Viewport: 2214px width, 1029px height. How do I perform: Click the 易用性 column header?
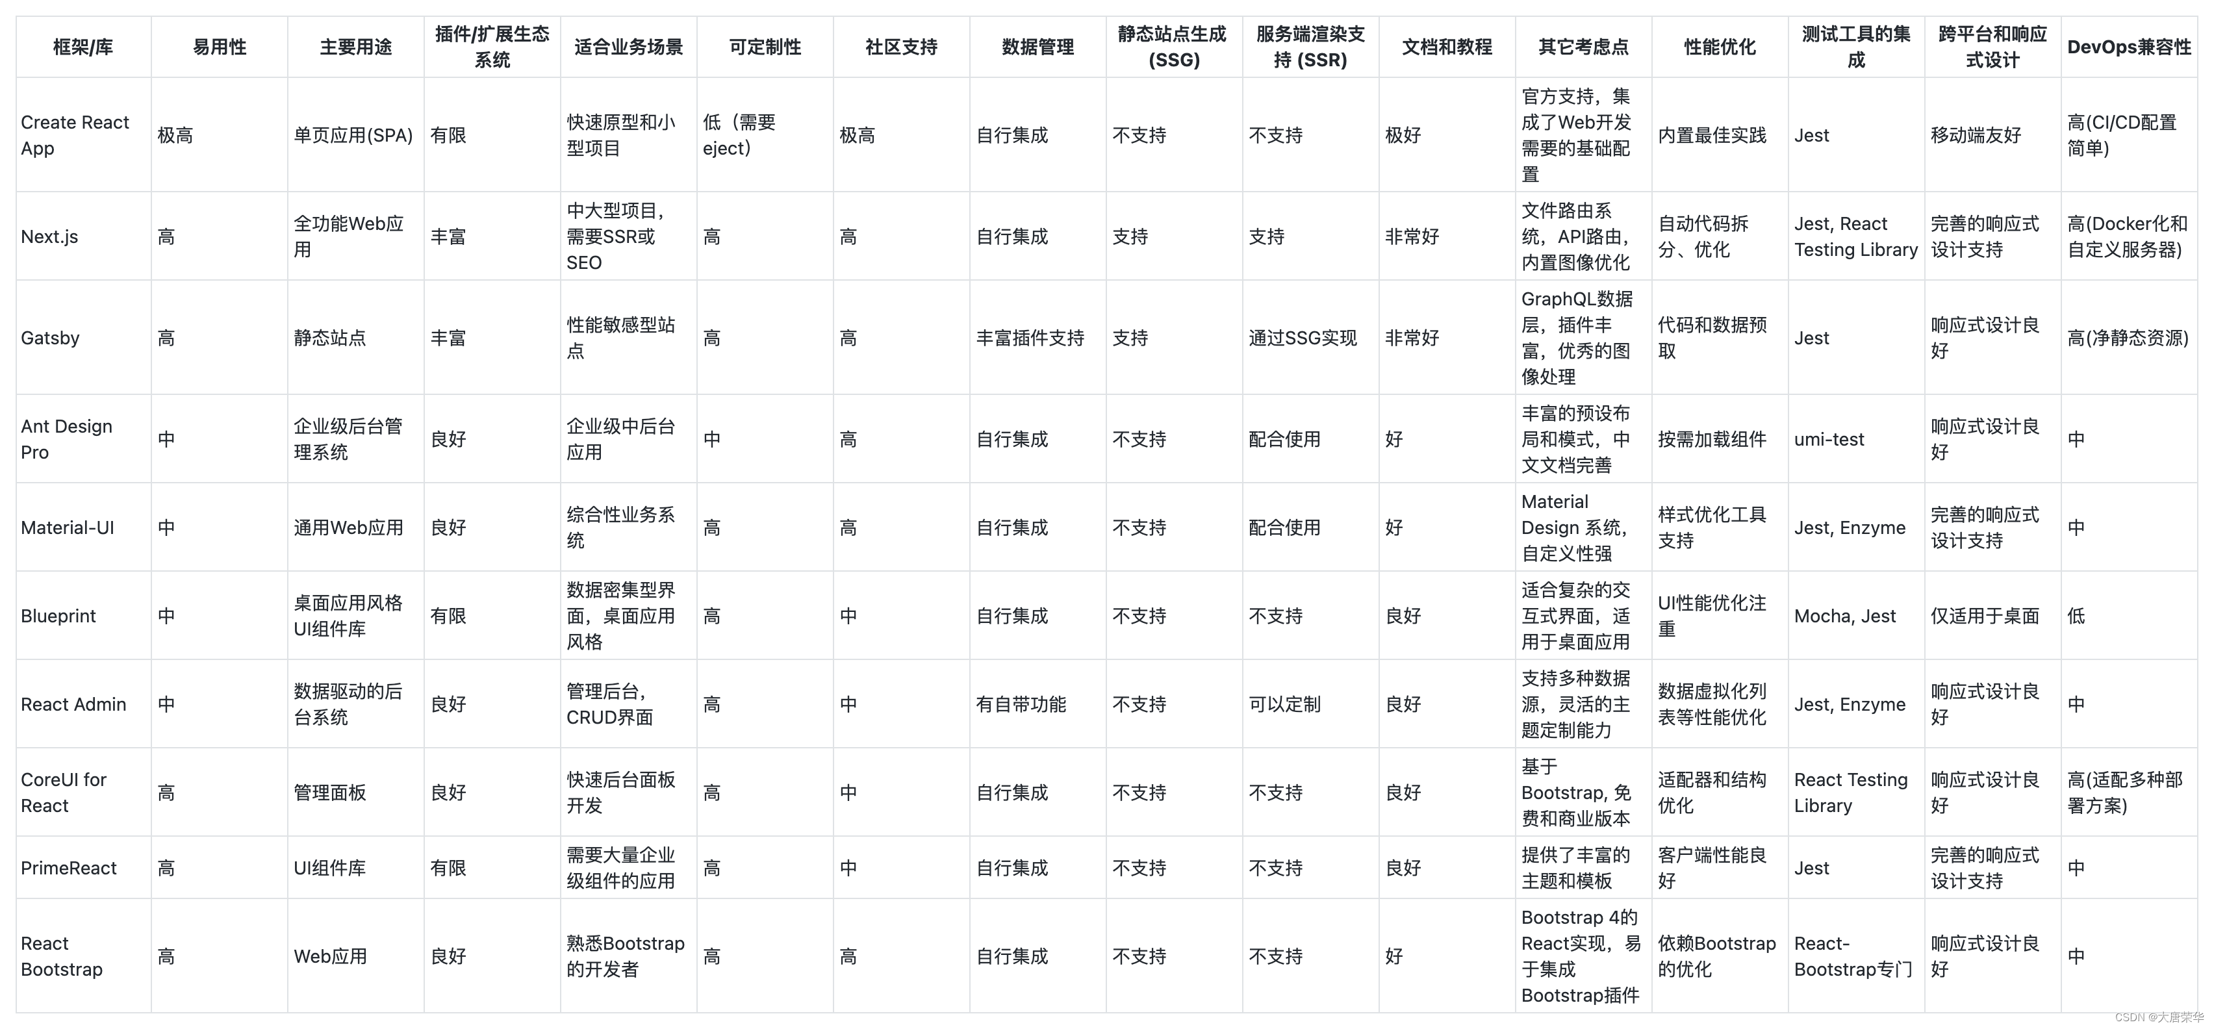click(219, 47)
